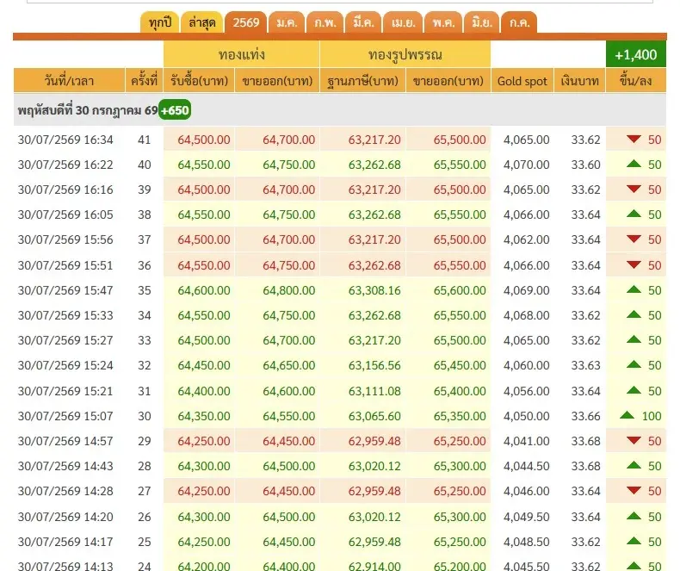Click the ทองแท่ง group header
The image size is (680, 571).
click(242, 54)
